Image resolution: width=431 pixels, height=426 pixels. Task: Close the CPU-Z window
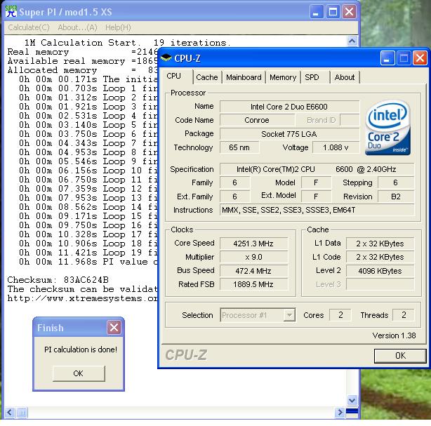419,58
